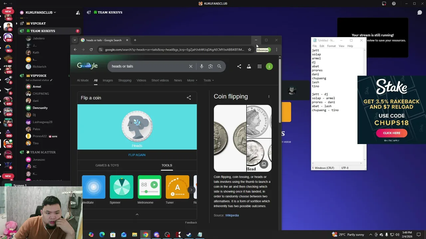Screen dimensions: 426x239
Task: Click the Heads coin image
Action: tap(137, 126)
